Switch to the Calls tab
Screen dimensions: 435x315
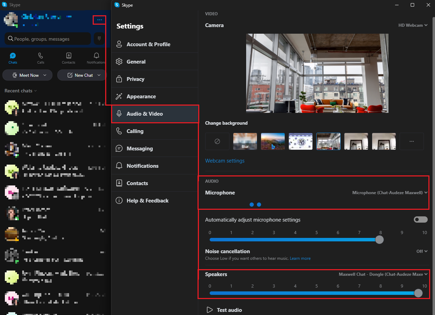41,58
